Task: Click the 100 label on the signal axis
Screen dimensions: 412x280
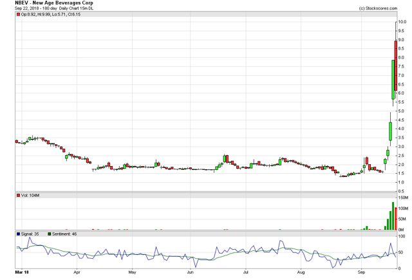Action: 402,236
